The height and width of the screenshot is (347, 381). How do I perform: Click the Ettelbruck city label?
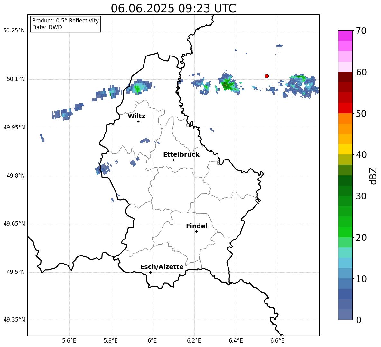tap(181, 155)
